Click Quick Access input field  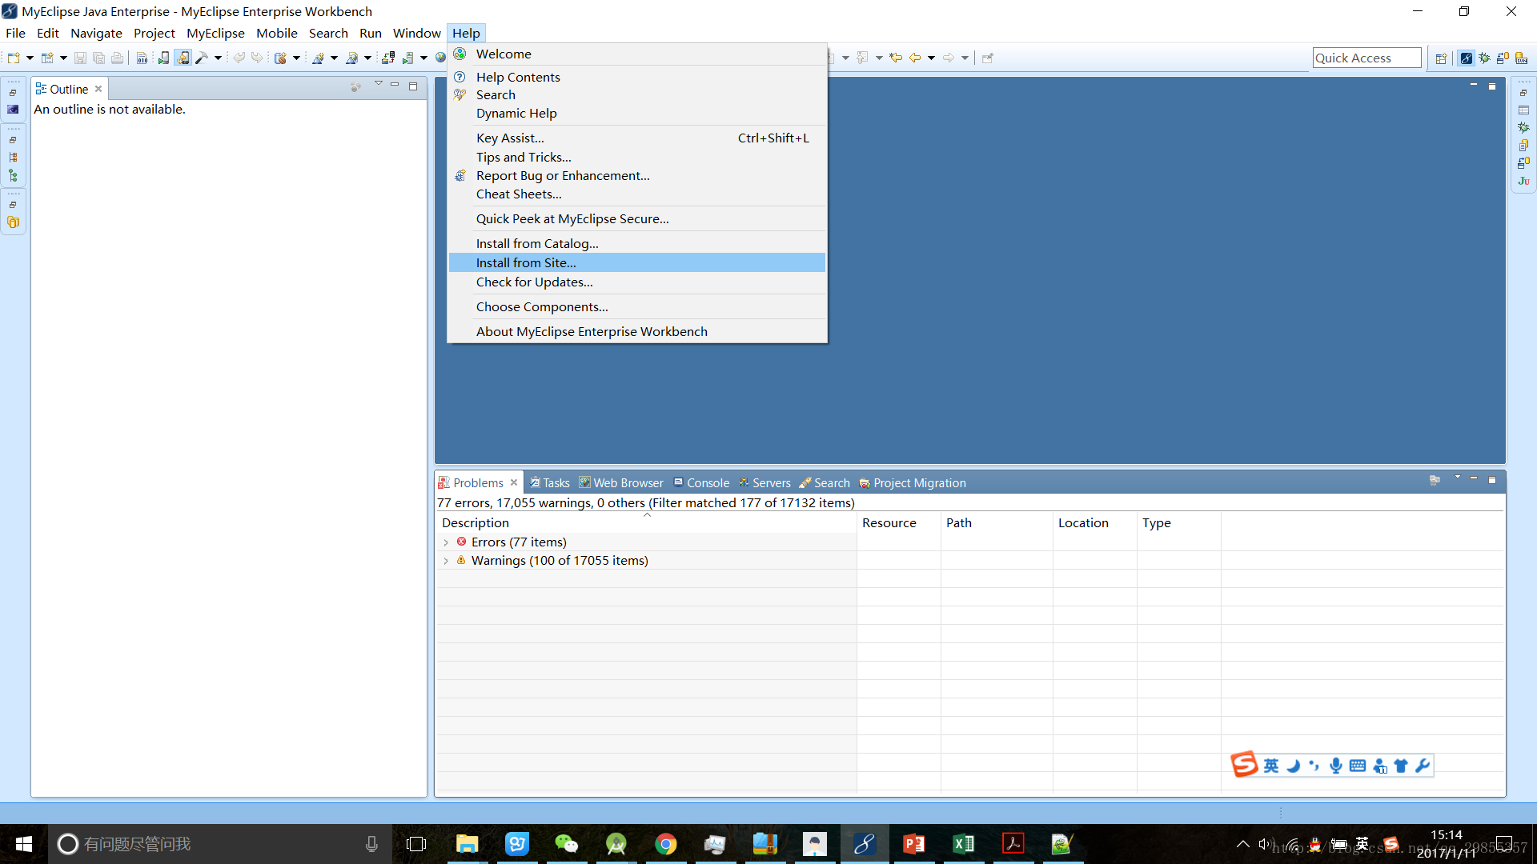1367,57
